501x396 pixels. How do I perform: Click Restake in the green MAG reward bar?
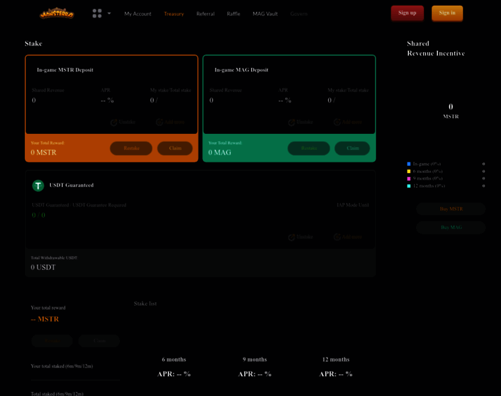click(309, 148)
